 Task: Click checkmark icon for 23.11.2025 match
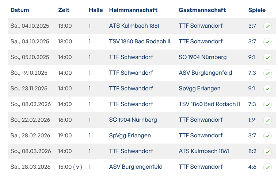coord(267,89)
